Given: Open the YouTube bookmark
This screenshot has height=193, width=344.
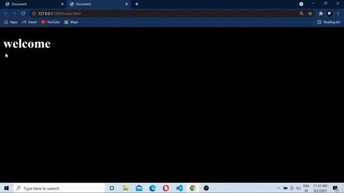Looking at the screenshot, I should 50,22.
